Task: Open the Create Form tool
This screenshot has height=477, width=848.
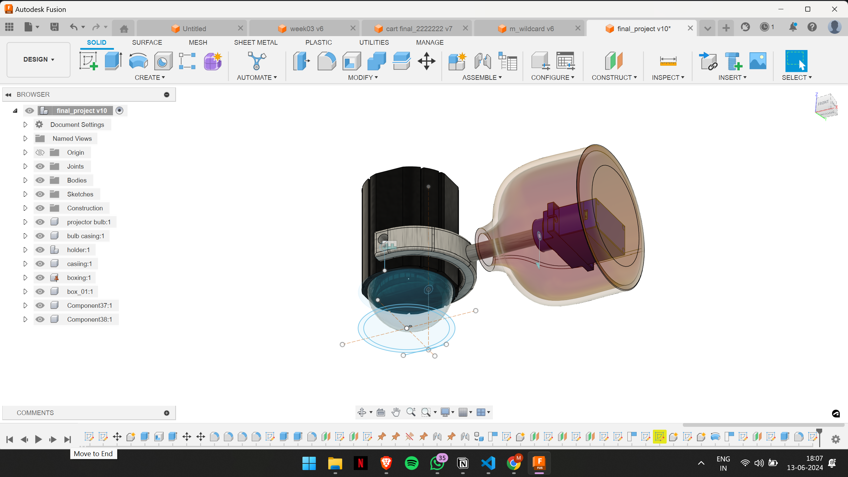Action: (213, 61)
